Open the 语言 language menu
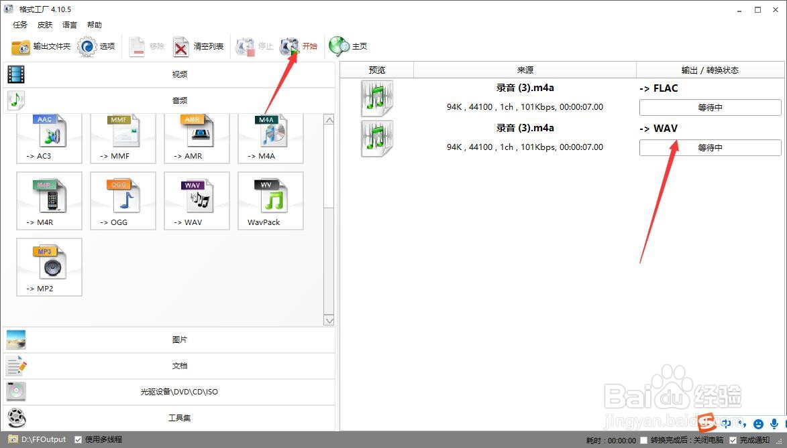This screenshot has height=448, width=787. pyautogui.click(x=70, y=25)
